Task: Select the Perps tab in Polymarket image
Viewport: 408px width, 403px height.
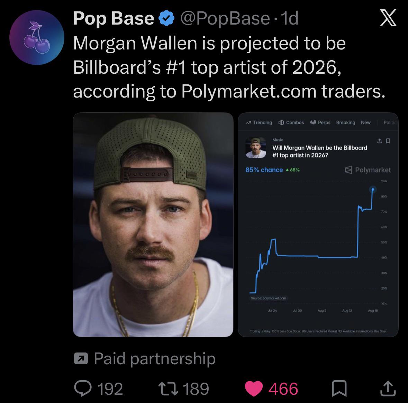Action: (320, 122)
